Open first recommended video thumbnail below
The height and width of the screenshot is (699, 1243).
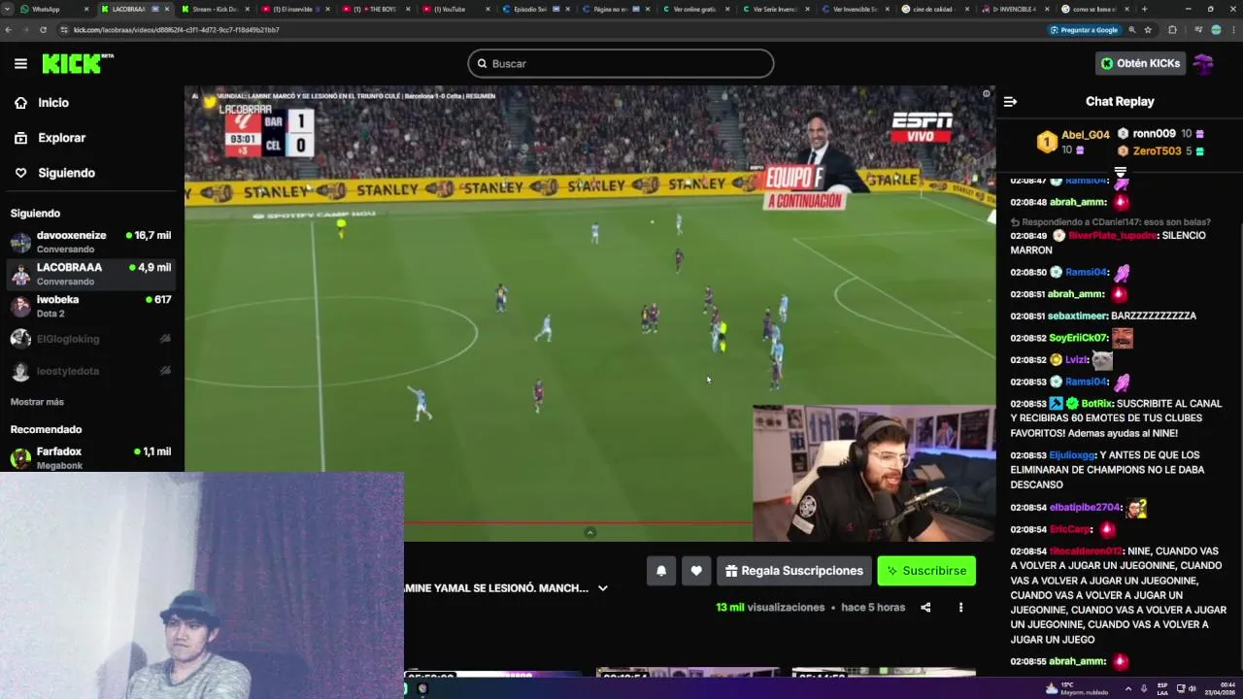(492, 674)
